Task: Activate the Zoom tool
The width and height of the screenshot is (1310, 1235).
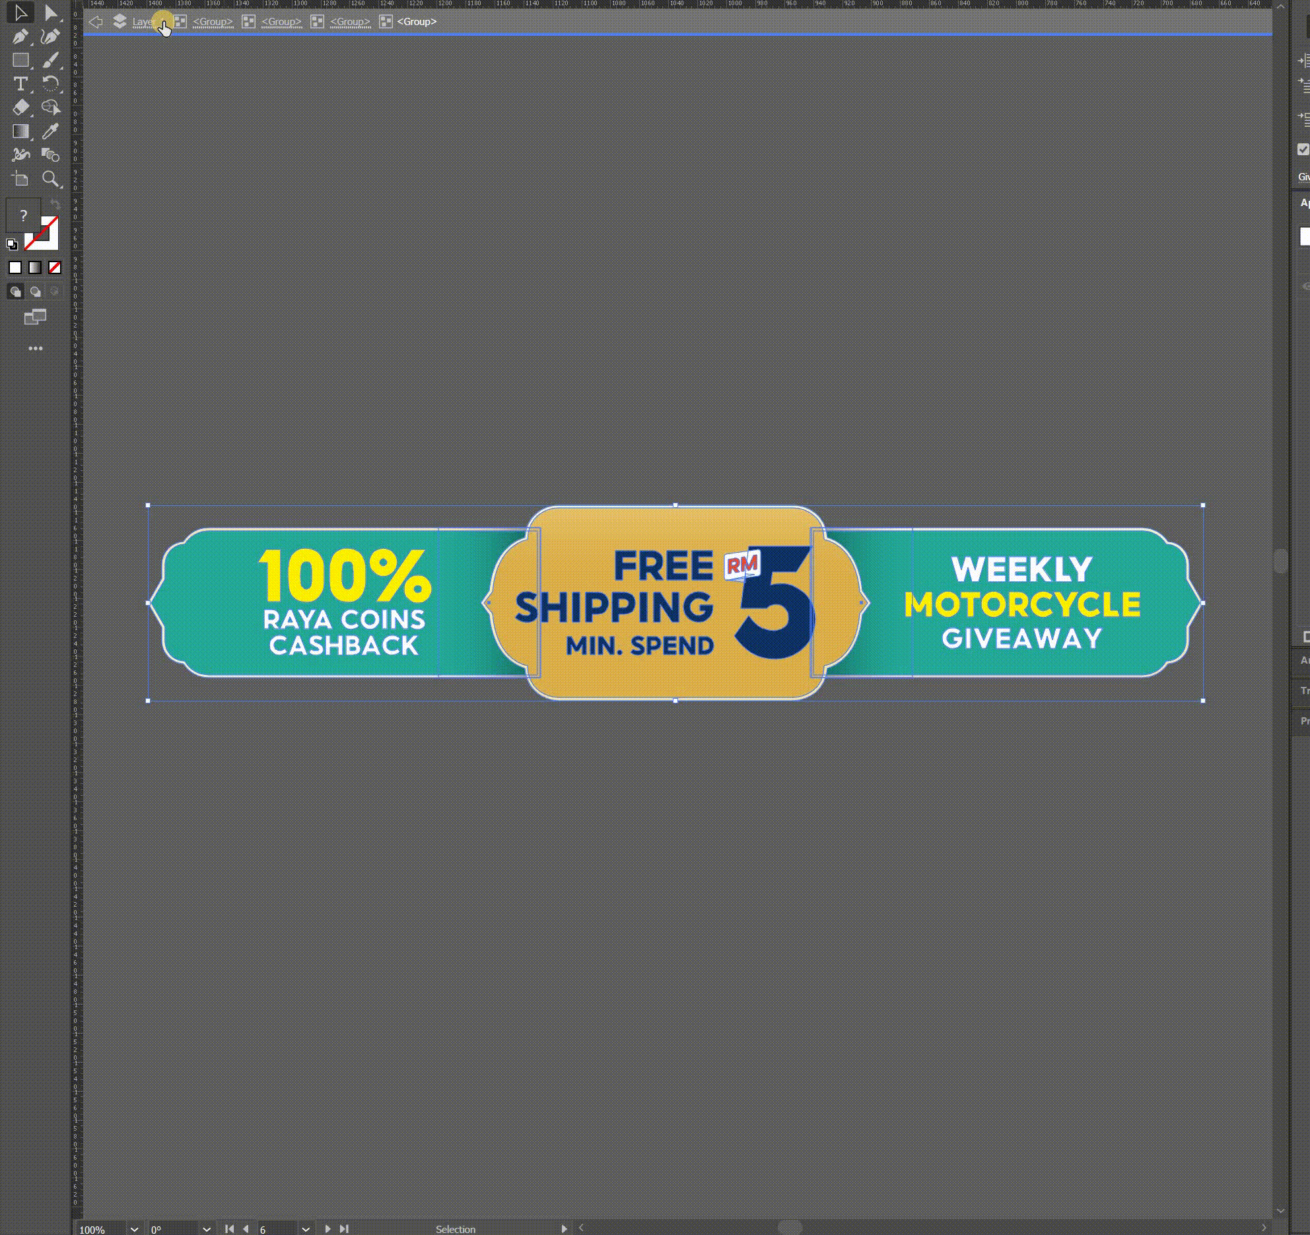Action: click(x=51, y=178)
